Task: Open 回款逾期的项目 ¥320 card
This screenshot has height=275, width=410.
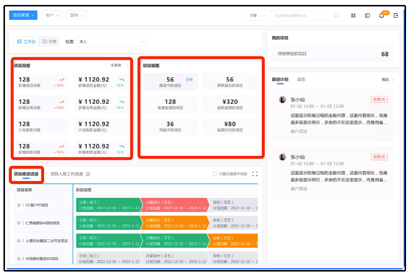Action: pyautogui.click(x=230, y=104)
